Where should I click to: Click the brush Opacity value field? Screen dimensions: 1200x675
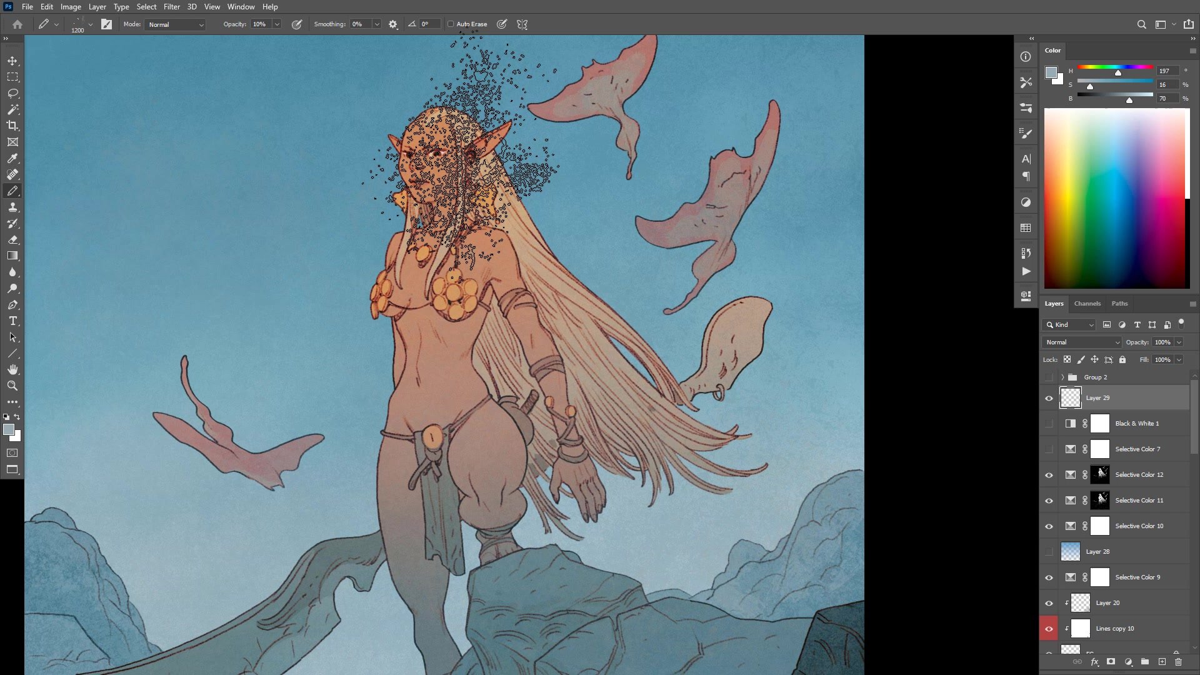pos(259,24)
